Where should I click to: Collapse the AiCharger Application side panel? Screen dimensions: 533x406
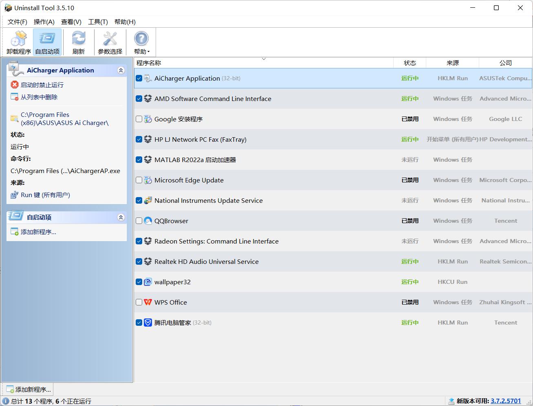click(x=121, y=70)
